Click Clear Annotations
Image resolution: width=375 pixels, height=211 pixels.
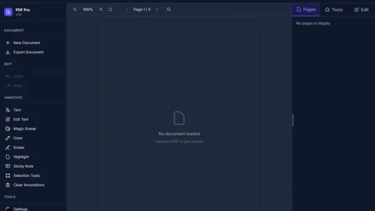point(33,185)
